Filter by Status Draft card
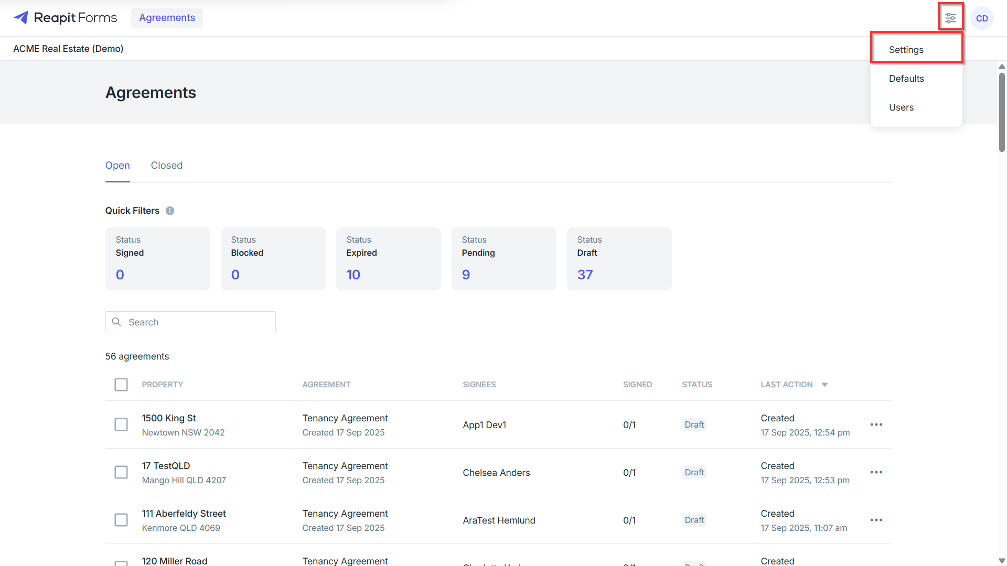 [x=619, y=259]
